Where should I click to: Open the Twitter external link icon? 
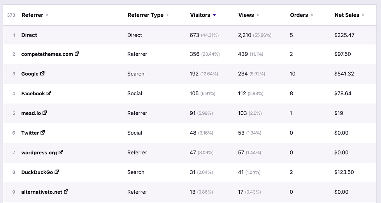[43, 133]
